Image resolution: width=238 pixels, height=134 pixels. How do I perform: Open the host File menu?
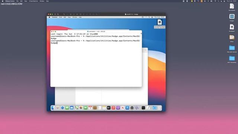pos(17,1)
